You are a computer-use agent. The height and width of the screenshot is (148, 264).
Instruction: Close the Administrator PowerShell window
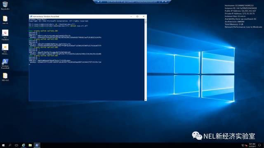pos(144,16)
